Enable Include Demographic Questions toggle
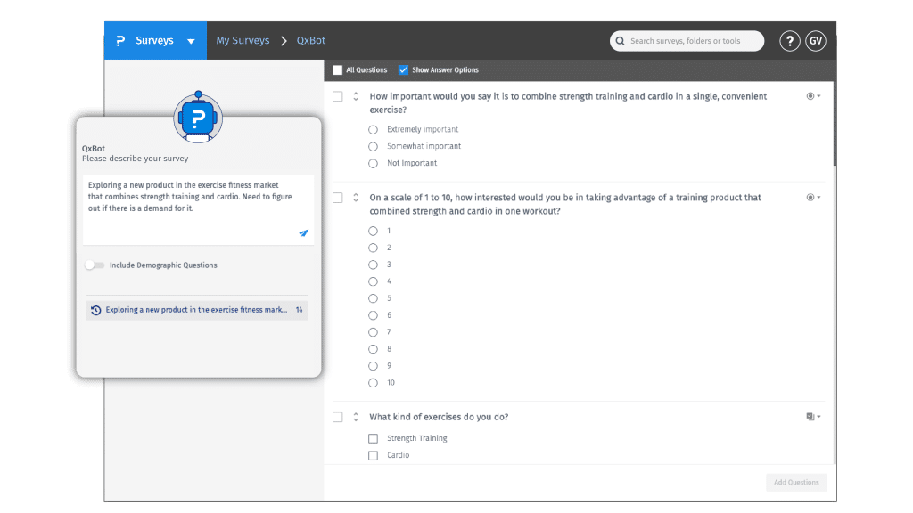This screenshot has height=513, width=913. (95, 265)
